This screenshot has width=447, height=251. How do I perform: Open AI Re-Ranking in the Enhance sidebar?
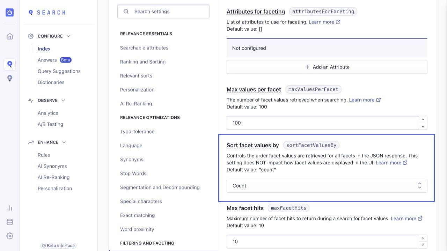[x=53, y=177]
